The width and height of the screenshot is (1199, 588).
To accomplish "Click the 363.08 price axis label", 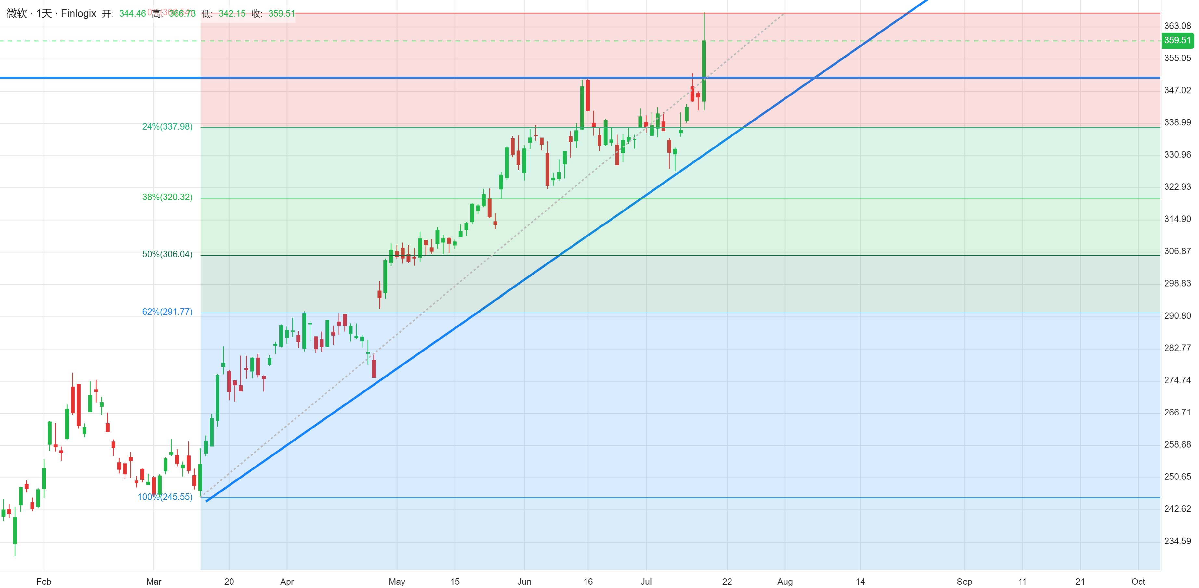I will click(1177, 26).
